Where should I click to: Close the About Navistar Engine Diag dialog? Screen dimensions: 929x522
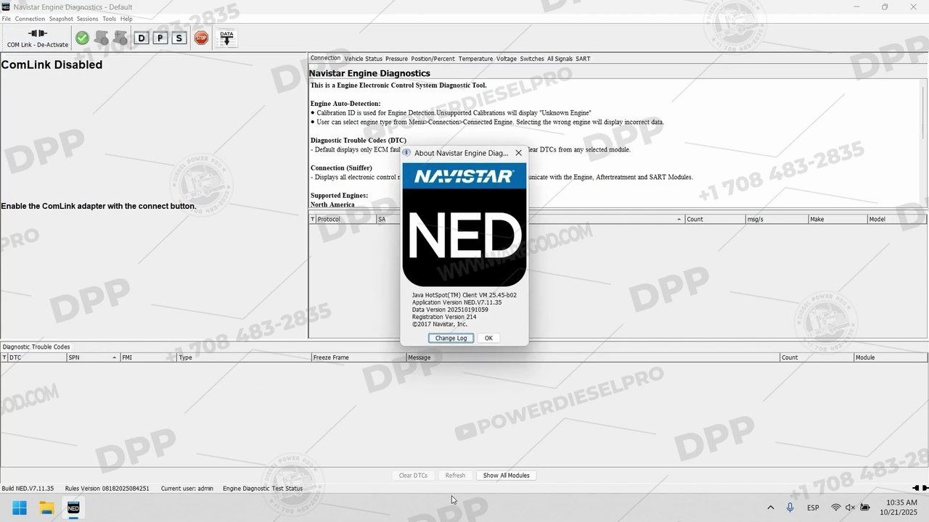pyautogui.click(x=518, y=153)
